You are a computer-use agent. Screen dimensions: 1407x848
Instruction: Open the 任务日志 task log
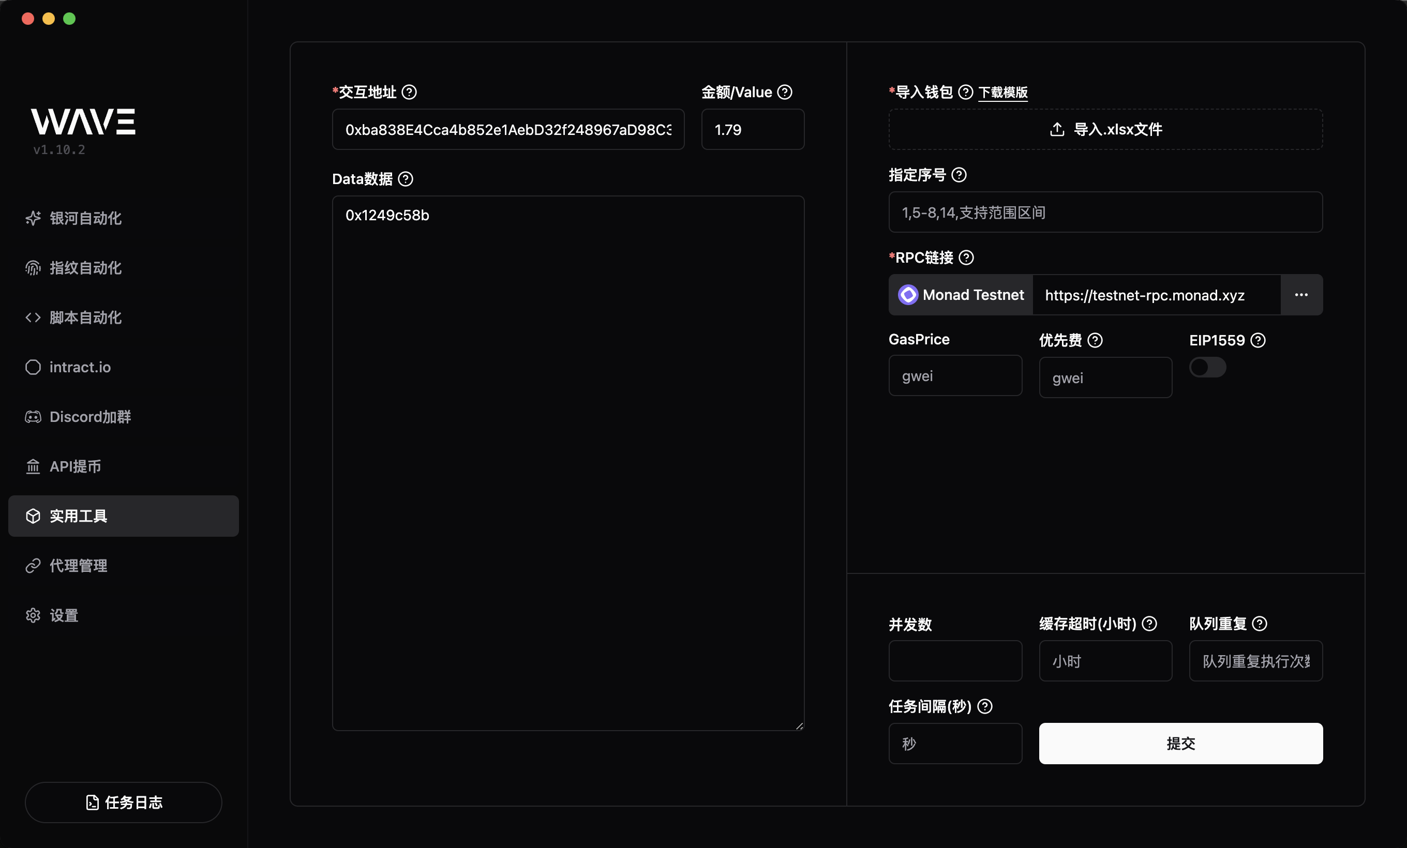click(x=123, y=802)
